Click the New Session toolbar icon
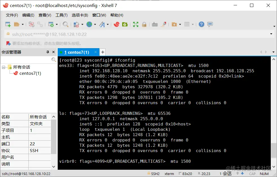Screen dimensions: 277x177 [8, 24]
